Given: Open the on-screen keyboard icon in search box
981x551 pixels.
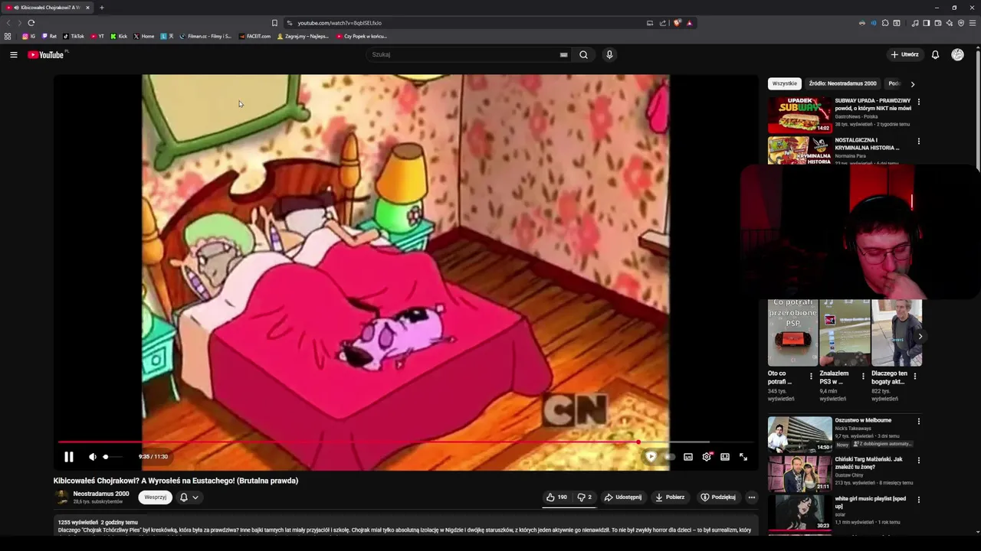Looking at the screenshot, I should point(563,54).
